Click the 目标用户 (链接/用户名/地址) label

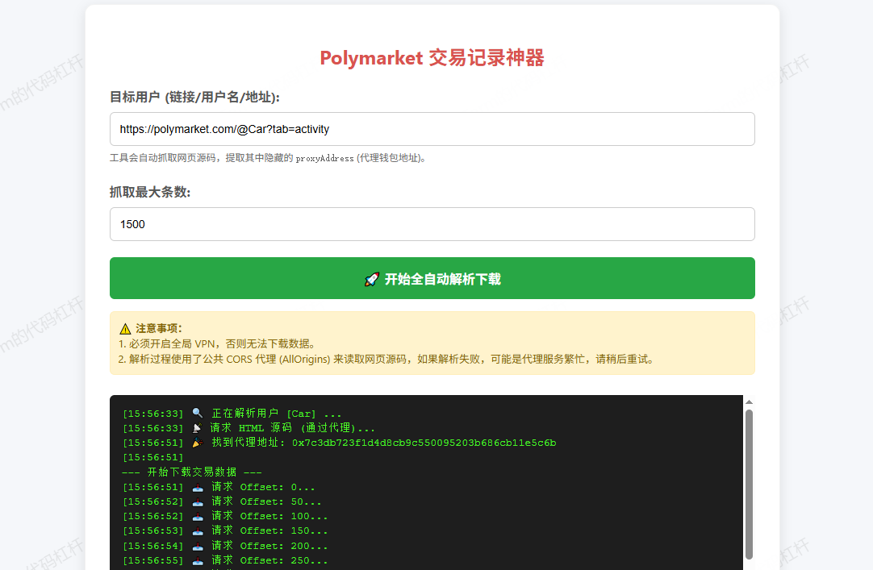(x=194, y=98)
